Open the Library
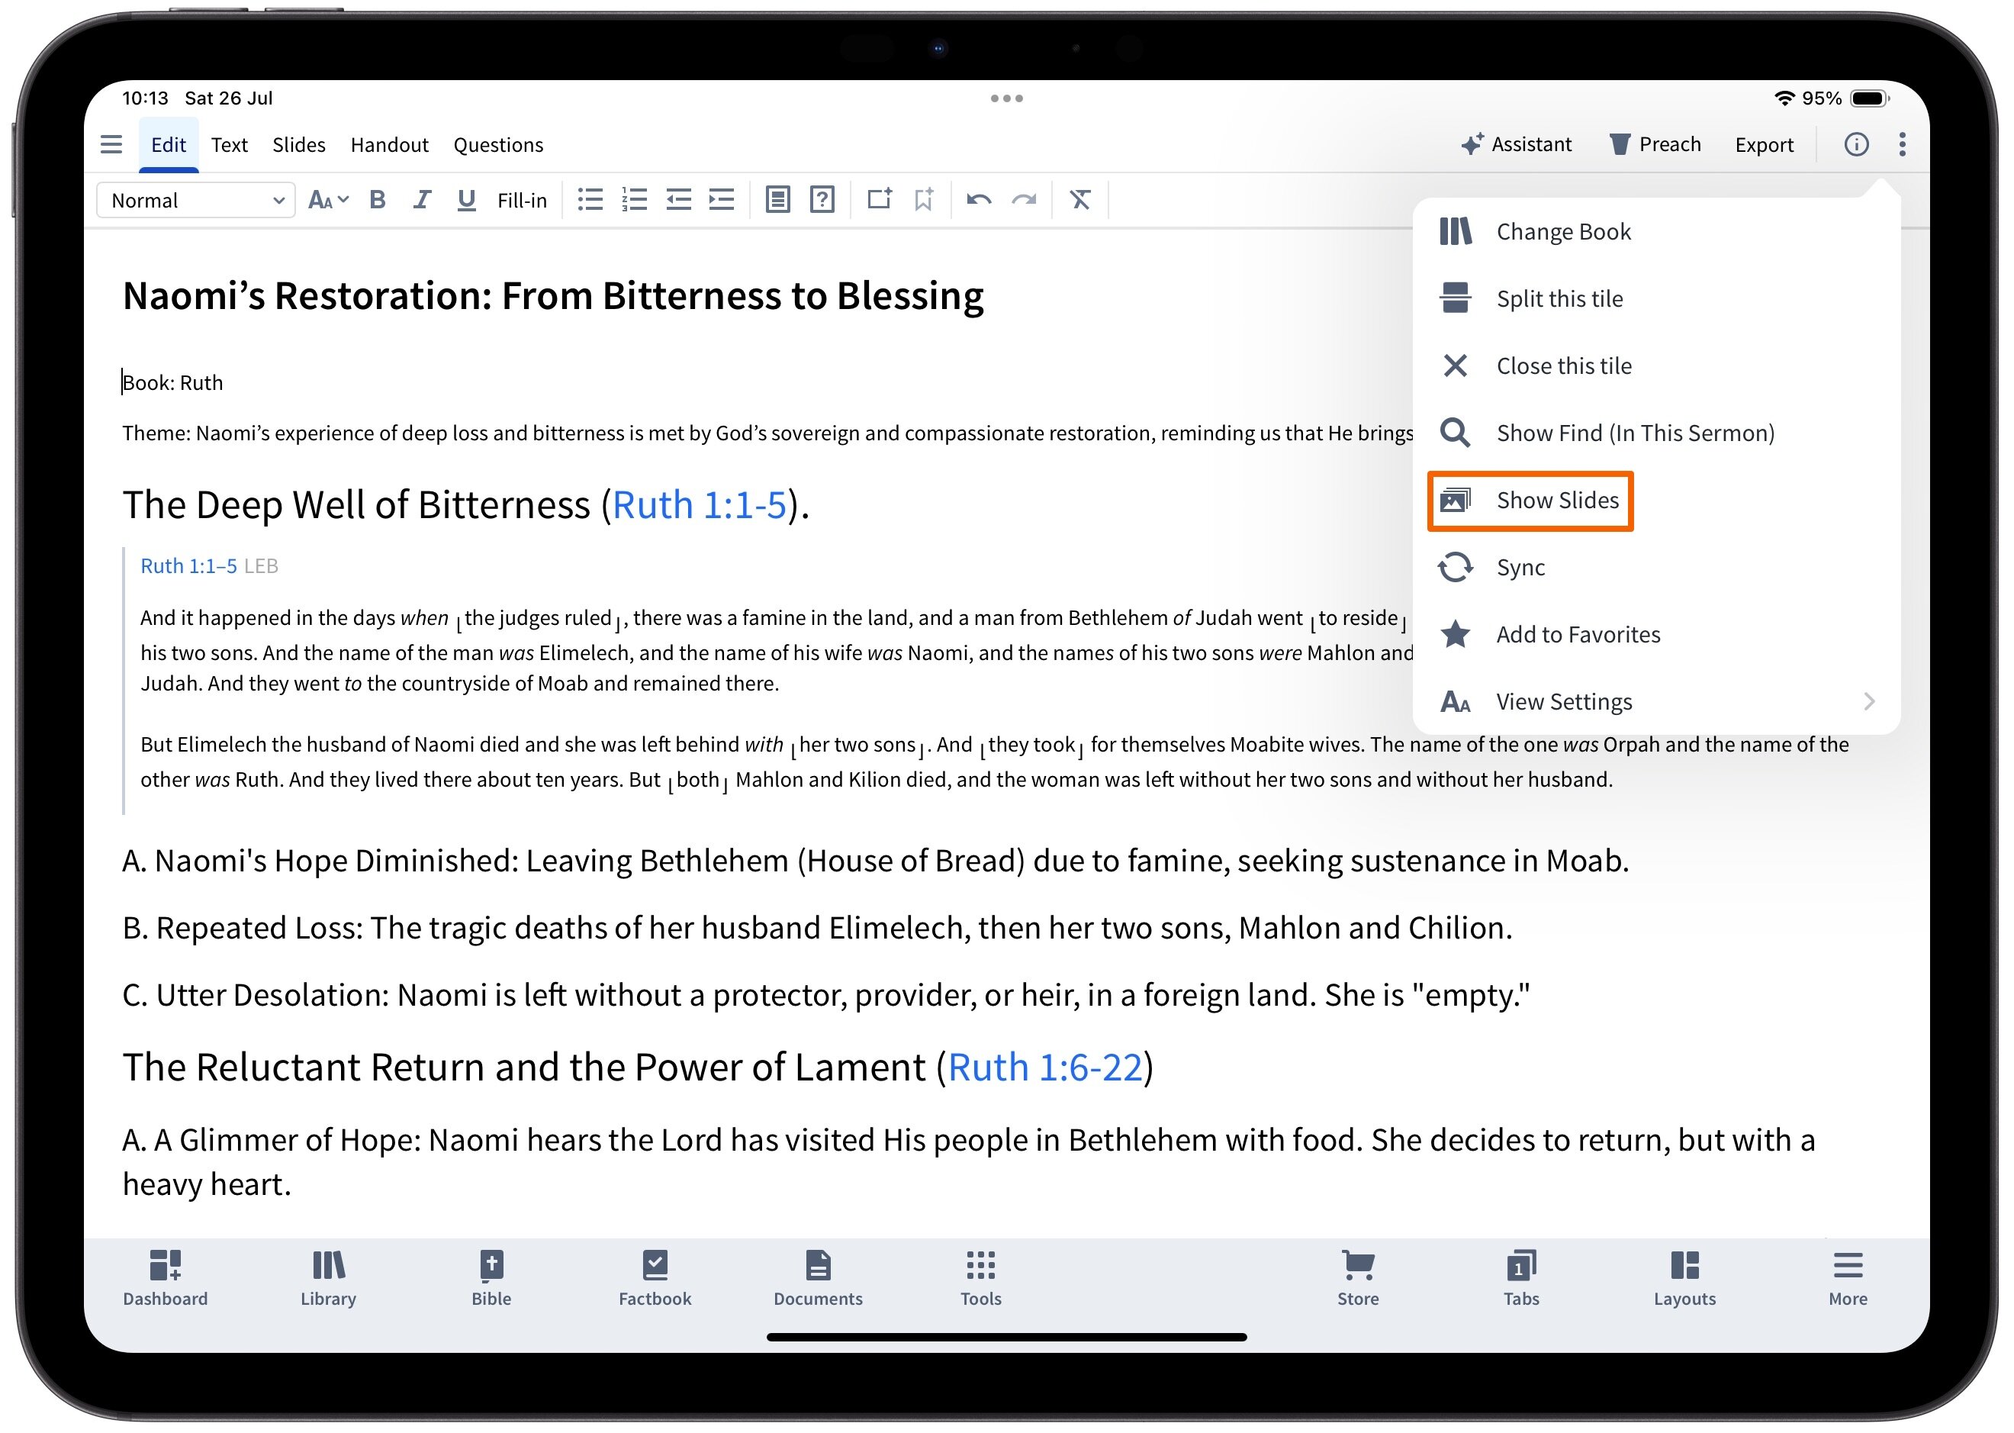Image resolution: width=2014 pixels, height=1433 pixels. pyautogui.click(x=328, y=1277)
